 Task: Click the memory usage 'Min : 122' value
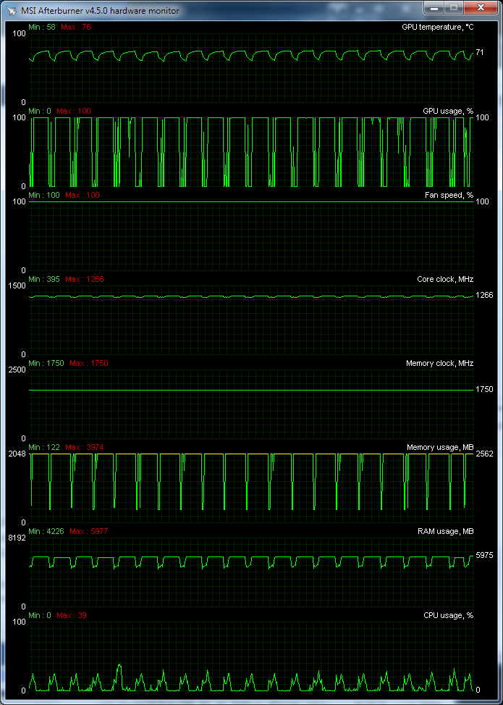point(44,447)
